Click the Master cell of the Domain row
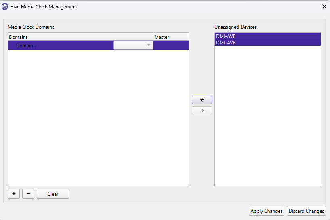Image resolution: width=330 pixels, height=220 pixels. point(171,46)
